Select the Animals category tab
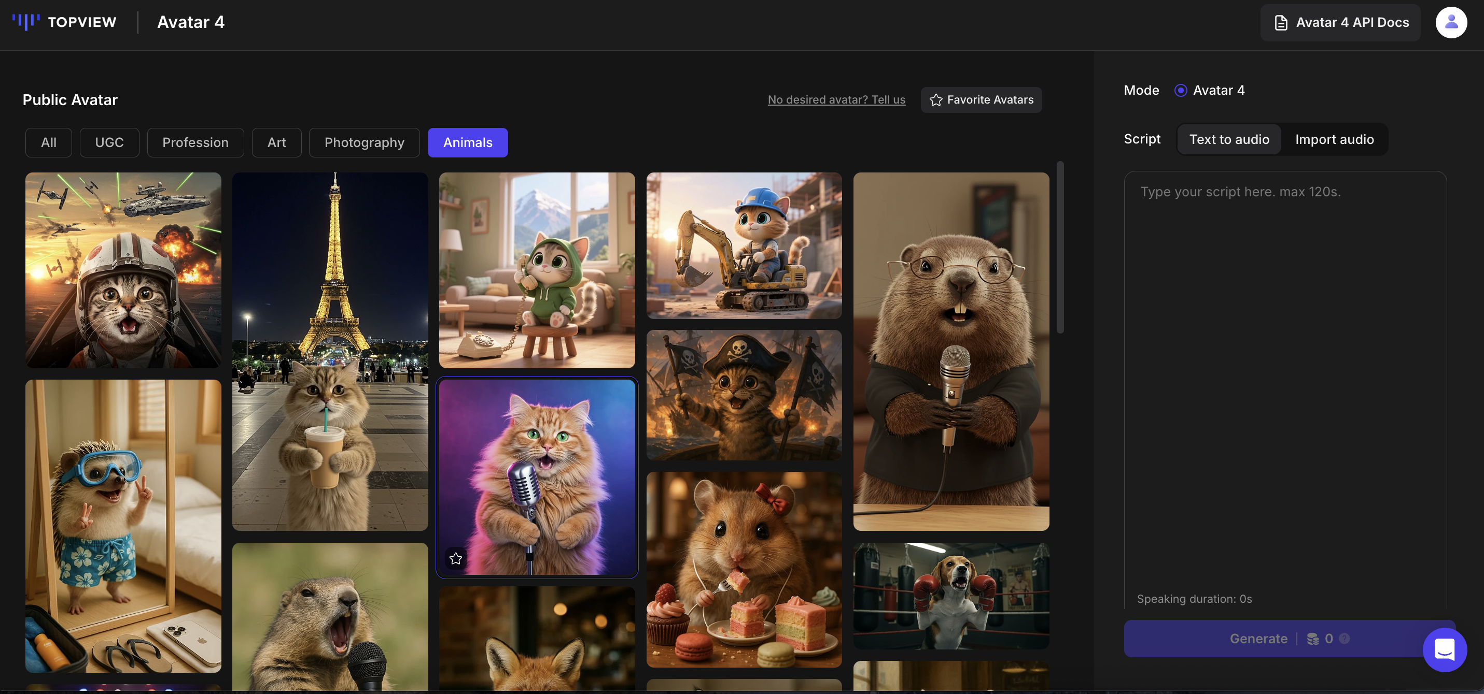 (x=467, y=142)
